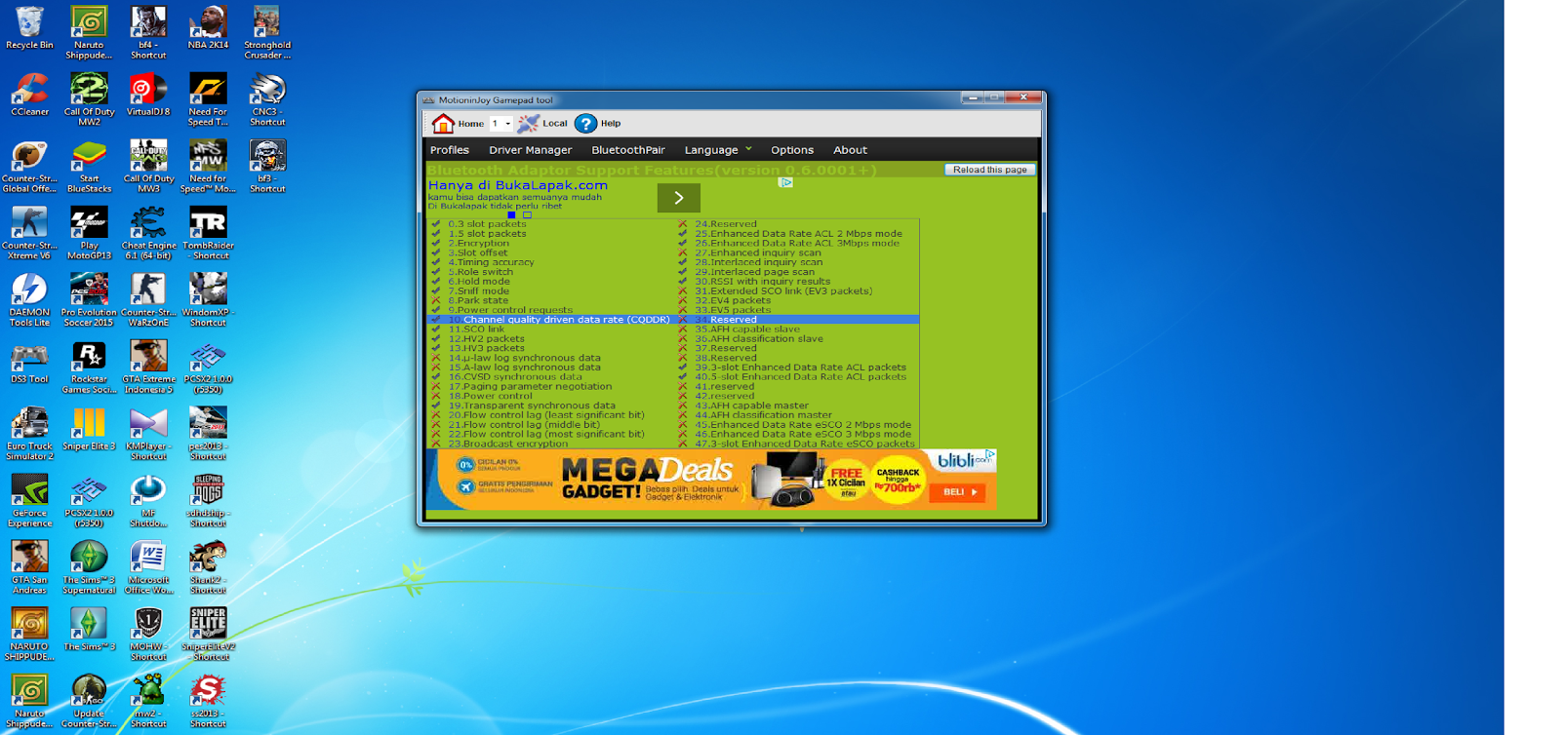This screenshot has width=1561, height=735.
Task: Open Start BlueStacks desktop icon
Action: point(89,167)
